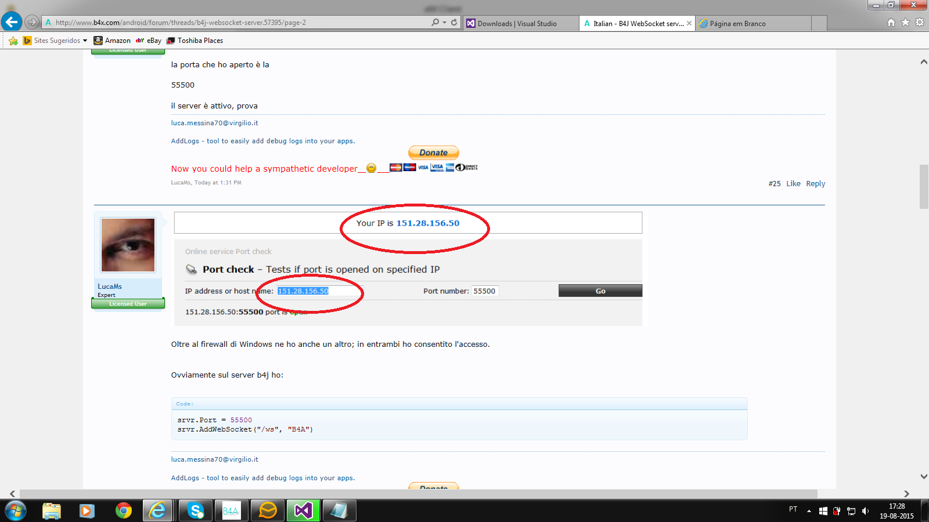Viewport: 929px width, 522px height.
Task: Open the Amazon favorites link
Action: click(112, 41)
